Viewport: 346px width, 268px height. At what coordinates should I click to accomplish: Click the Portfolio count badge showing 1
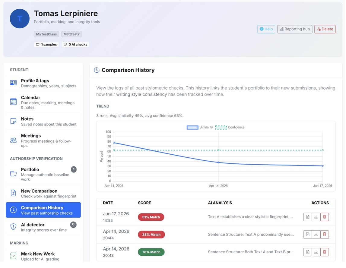coord(74,169)
